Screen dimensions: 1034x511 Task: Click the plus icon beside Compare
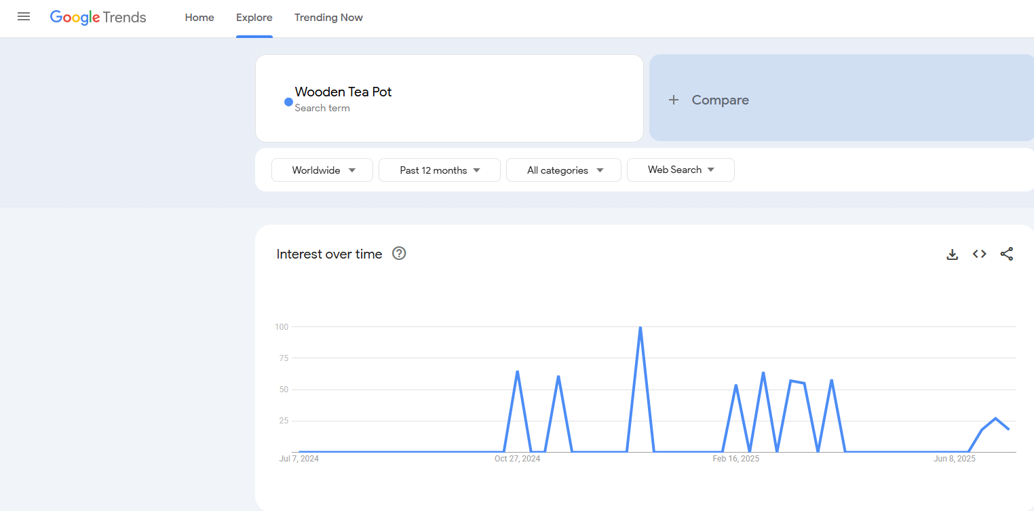[x=673, y=100]
